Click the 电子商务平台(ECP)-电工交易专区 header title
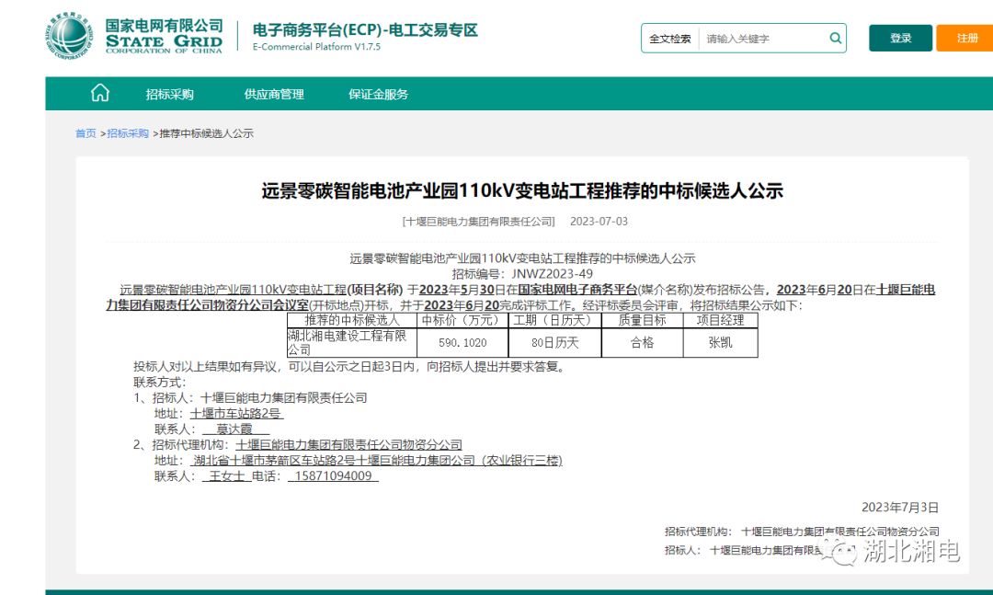This screenshot has height=595, width=993. 365,29
